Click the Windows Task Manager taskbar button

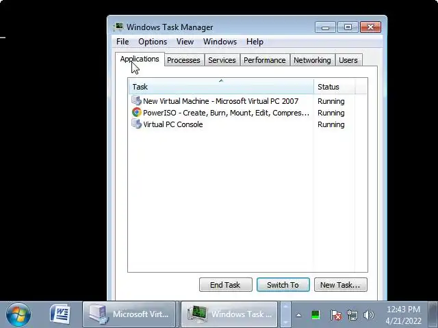229,314
